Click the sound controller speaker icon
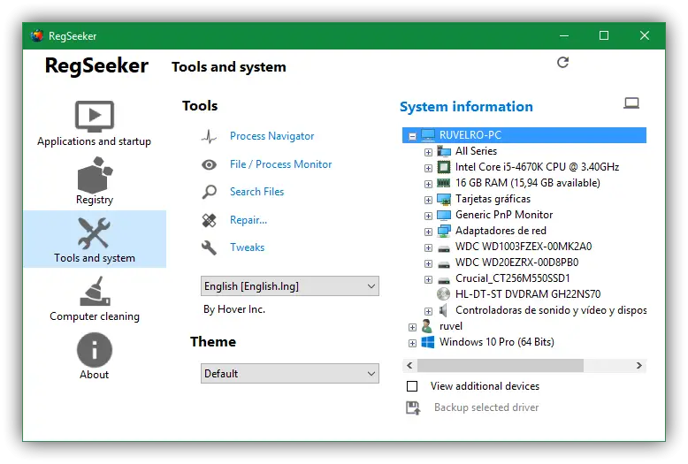Screen dimensions: 688x464 pyautogui.click(x=443, y=310)
